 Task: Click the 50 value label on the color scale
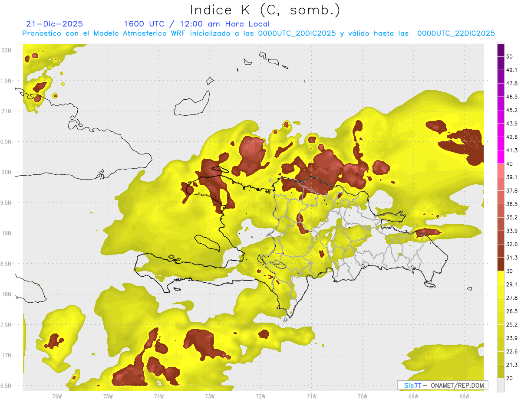[510, 57]
